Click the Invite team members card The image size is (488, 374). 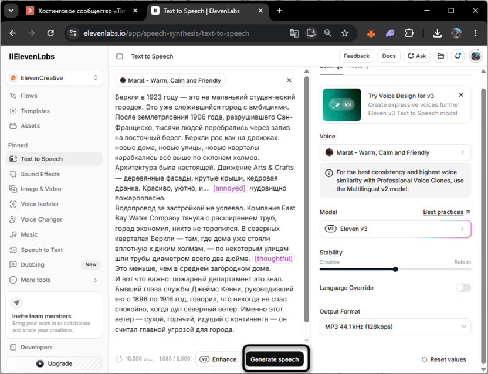click(54, 315)
